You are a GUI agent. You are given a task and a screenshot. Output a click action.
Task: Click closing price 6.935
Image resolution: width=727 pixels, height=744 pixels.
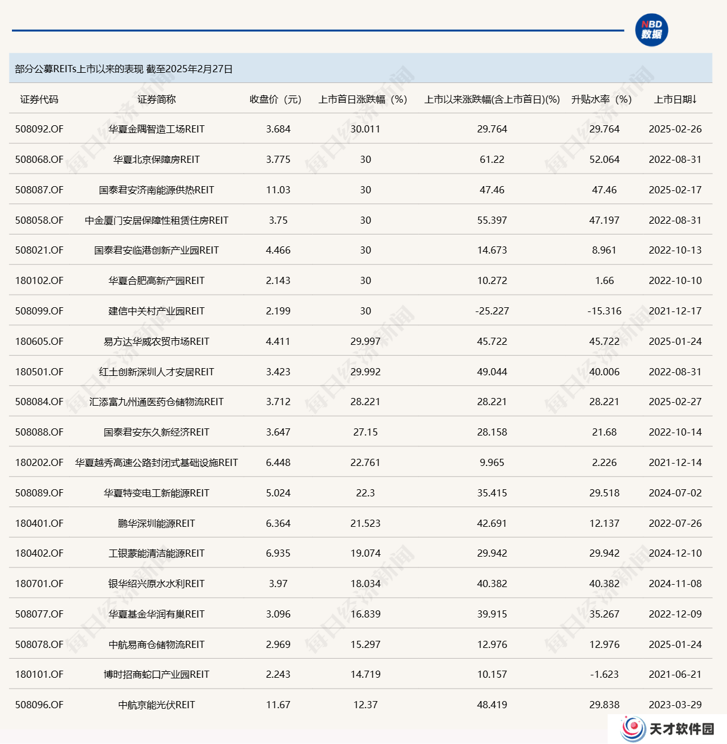tap(278, 554)
